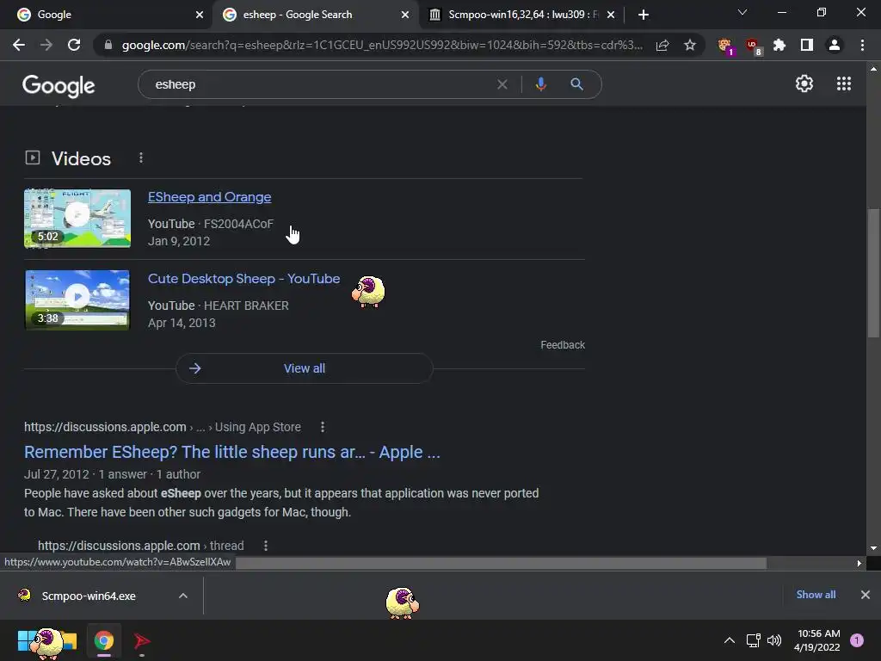The image size is (881, 661).
Task: Open ESheep and Orange video link
Action: point(210,197)
